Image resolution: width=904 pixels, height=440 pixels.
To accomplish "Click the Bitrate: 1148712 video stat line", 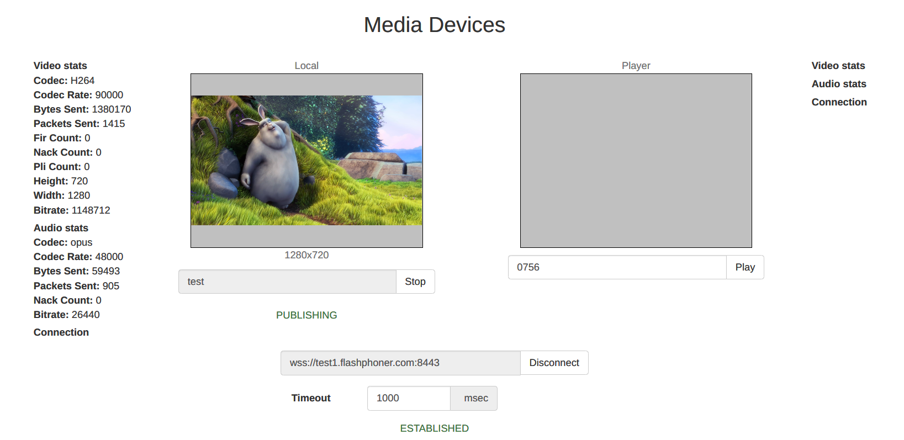I will click(x=72, y=210).
